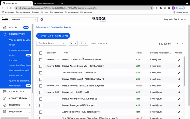Open the tag filter dropdown
This screenshot has height=119, width=190.
click(x=73, y=43)
